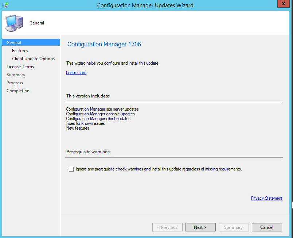293x238 pixels.
Task: Click 'General' header text beside computer icon
Action: tap(37, 23)
